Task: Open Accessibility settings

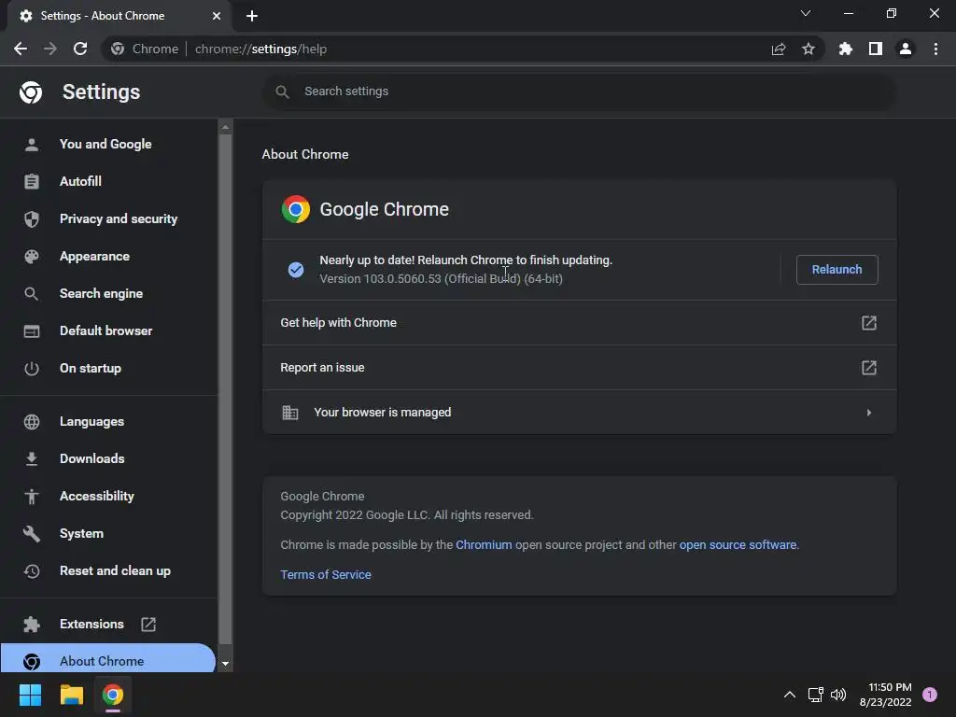Action: coord(108,496)
